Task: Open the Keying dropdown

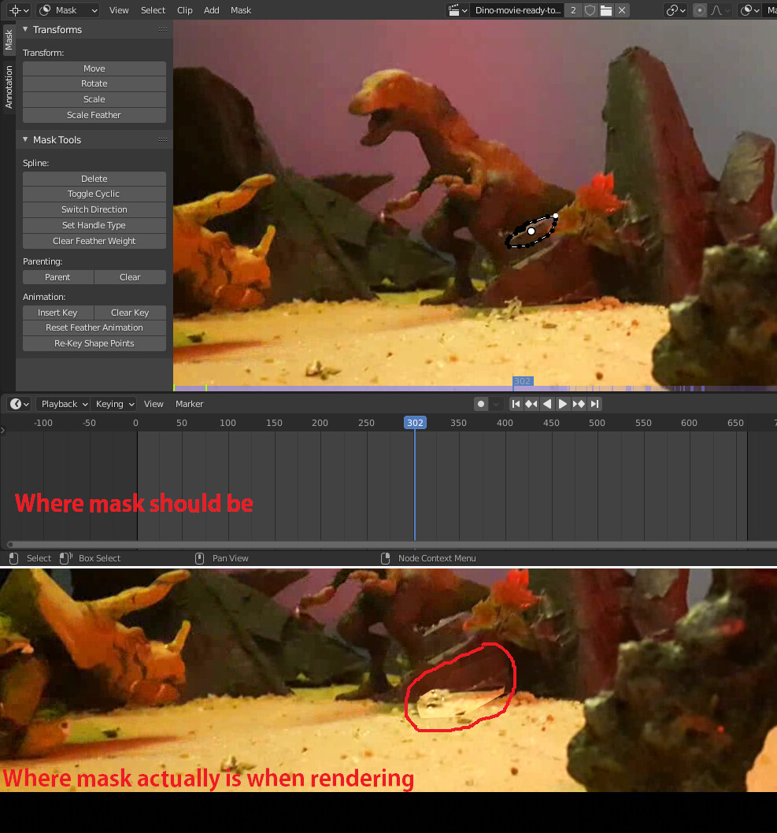Action: [114, 404]
